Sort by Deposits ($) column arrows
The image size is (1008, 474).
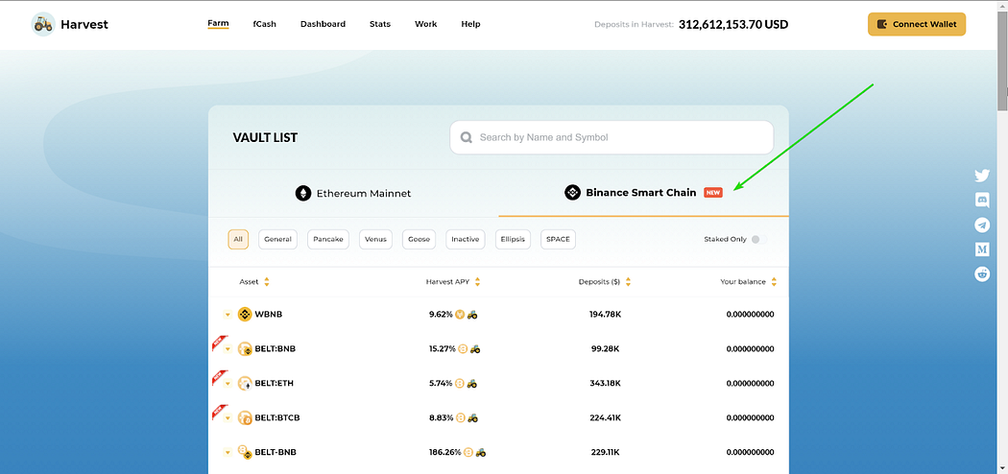coord(628,282)
